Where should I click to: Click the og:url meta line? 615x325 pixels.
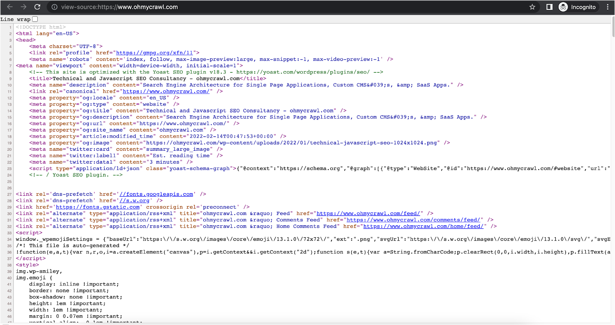pos(134,123)
